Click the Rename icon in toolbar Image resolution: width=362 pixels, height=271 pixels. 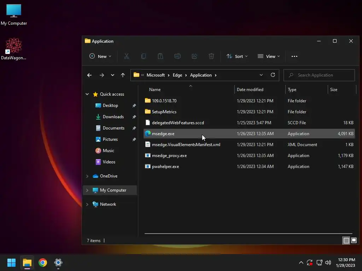[x=177, y=56]
